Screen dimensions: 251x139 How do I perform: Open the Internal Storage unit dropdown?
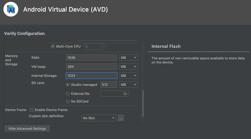coord(128,76)
